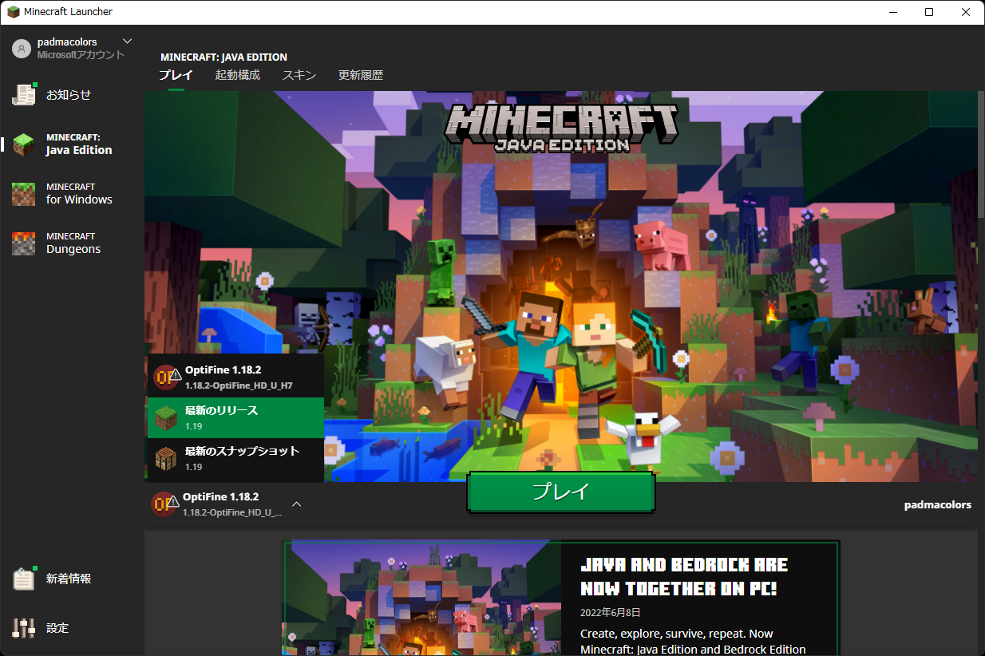Viewport: 985px width, 656px height.
Task: Open Minecraft for Windows sidebar icon
Action: click(x=24, y=194)
